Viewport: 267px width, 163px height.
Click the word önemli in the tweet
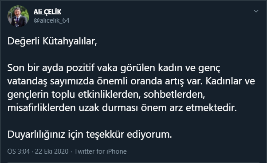click(x=112, y=81)
